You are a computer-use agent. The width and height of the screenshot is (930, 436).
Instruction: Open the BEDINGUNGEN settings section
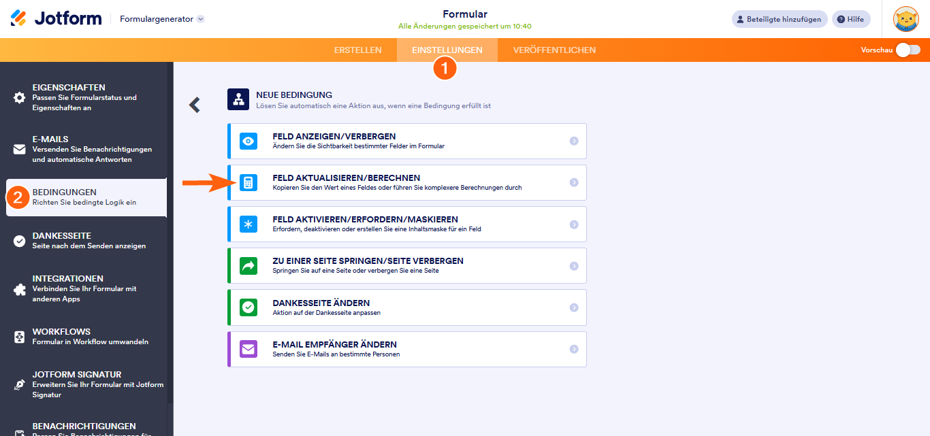point(86,197)
